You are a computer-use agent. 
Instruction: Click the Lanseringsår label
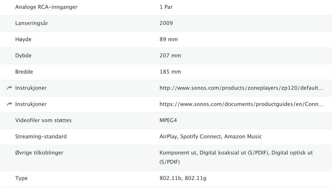(x=31, y=23)
